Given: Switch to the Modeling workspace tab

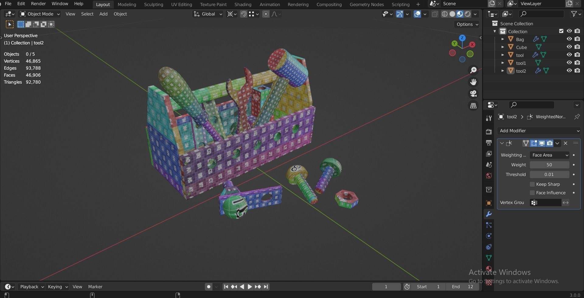Looking at the screenshot, I should [x=127, y=4].
